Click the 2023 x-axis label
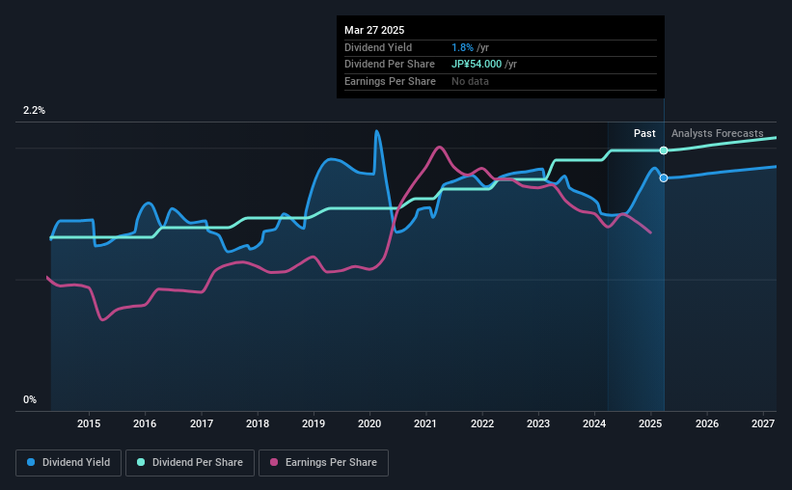 tap(538, 423)
